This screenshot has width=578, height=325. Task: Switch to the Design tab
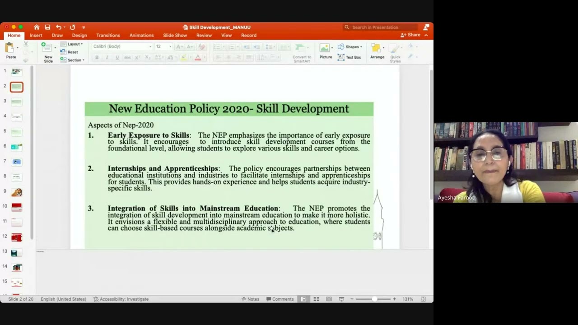pos(79,35)
